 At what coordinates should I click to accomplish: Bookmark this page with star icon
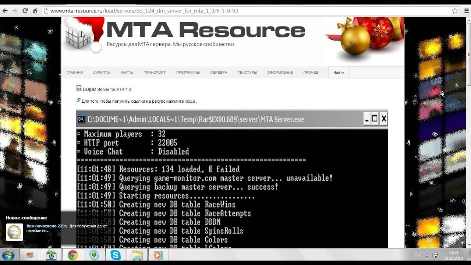(455, 11)
